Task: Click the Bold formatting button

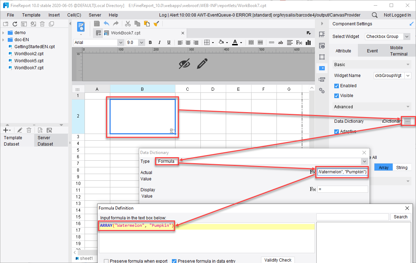Action: point(150,43)
